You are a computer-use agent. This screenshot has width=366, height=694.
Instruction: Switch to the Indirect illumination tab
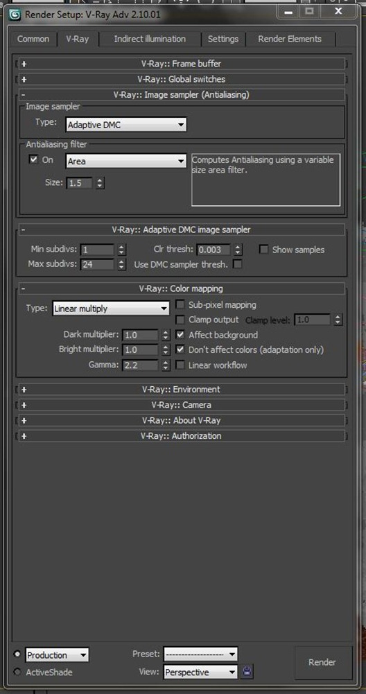tap(150, 39)
